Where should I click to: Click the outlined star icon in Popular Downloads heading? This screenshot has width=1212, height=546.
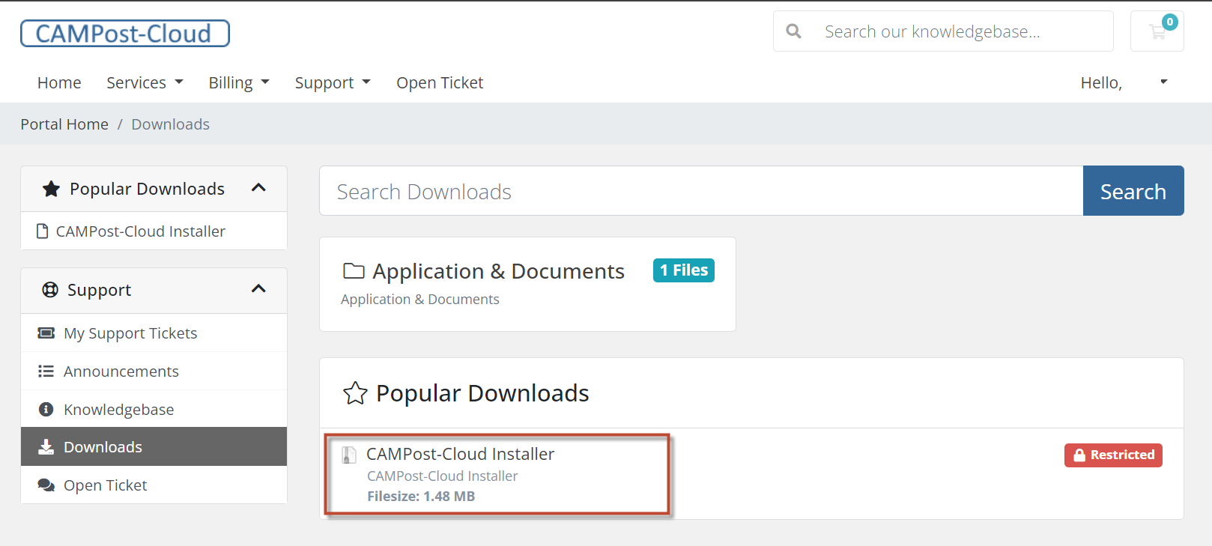pos(355,393)
